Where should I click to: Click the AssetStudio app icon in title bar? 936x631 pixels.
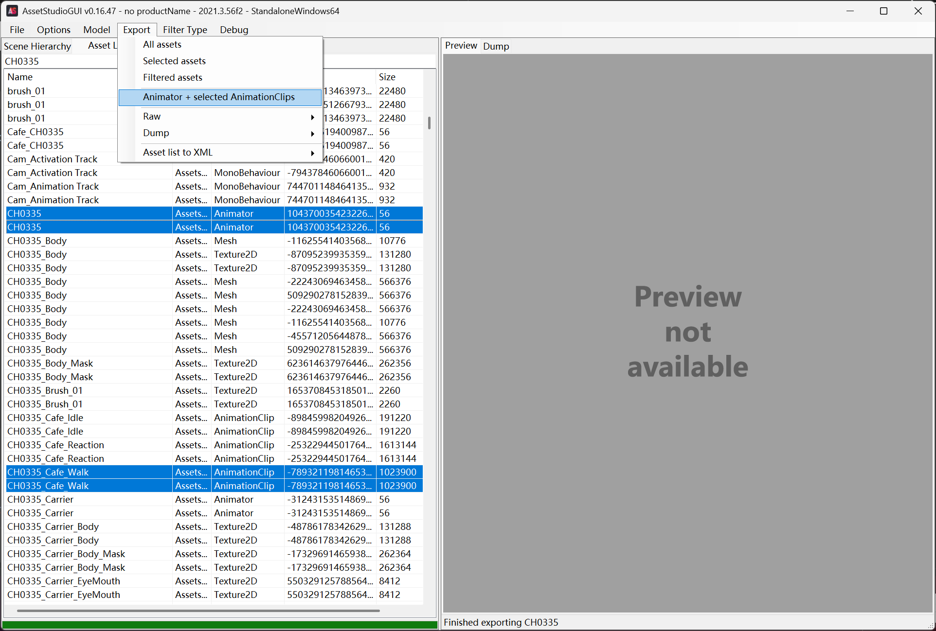tap(12, 11)
